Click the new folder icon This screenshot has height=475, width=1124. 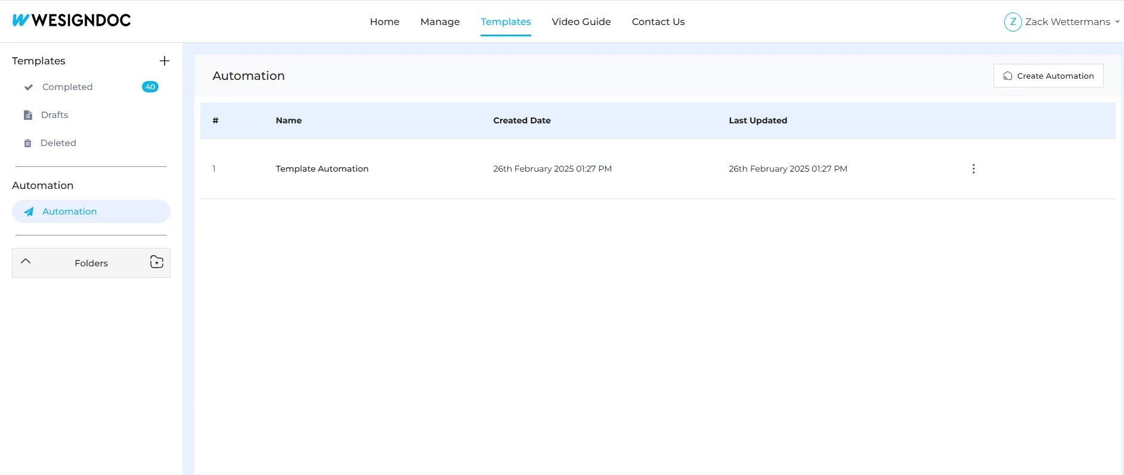click(156, 262)
